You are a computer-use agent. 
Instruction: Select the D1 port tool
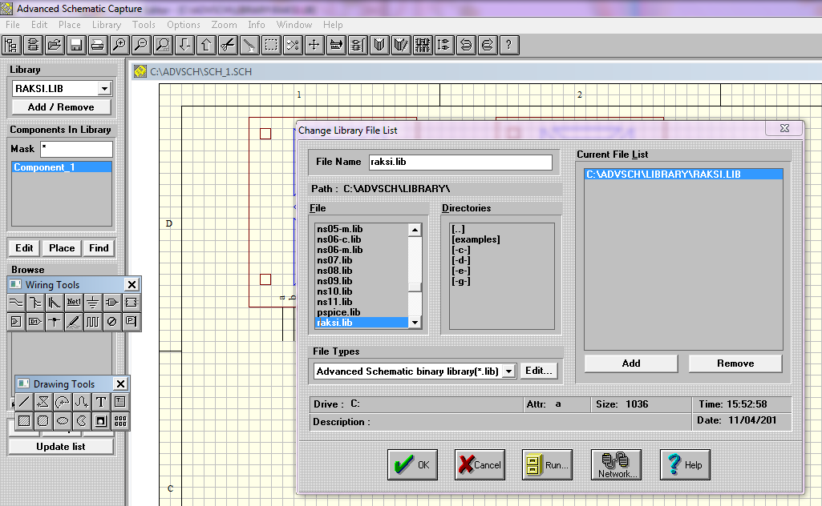(35, 321)
